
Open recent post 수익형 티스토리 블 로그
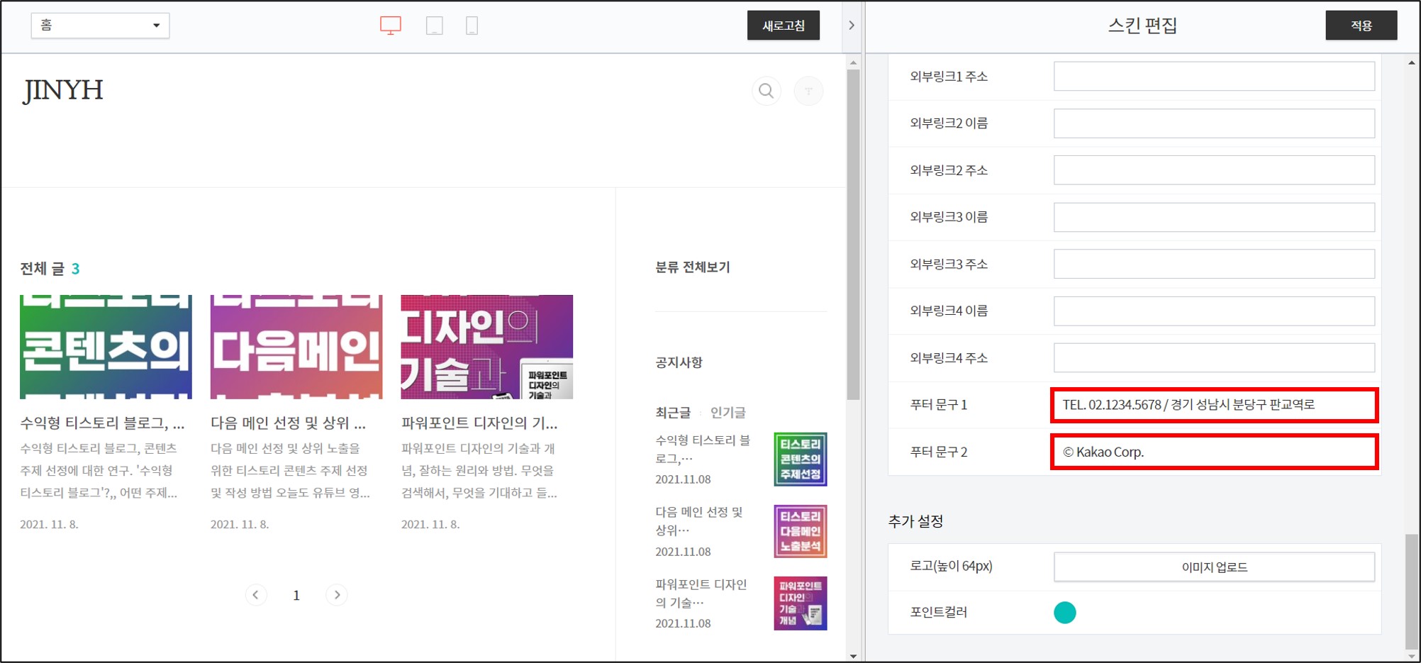(703, 450)
